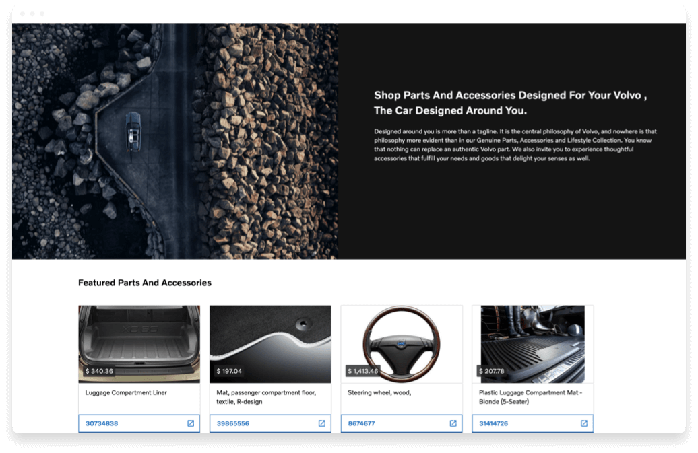The image size is (698, 453).
Task: Click the $ 1,413.46 price tag
Action: (x=362, y=371)
